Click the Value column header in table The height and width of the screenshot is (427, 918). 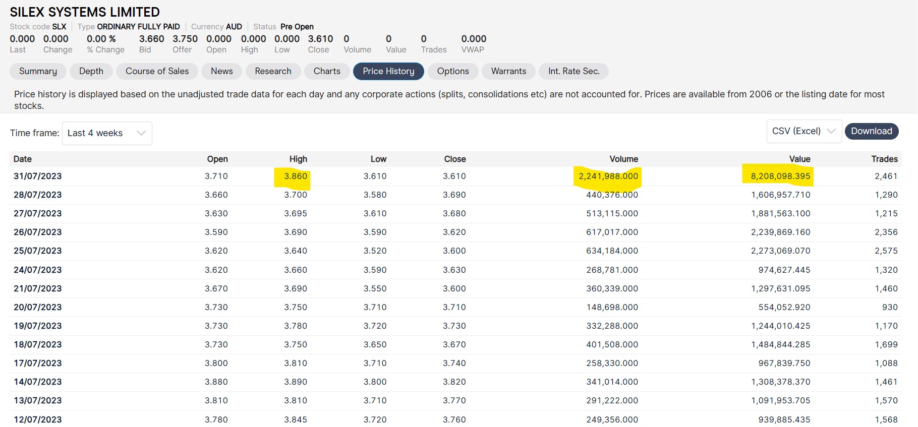[799, 159]
